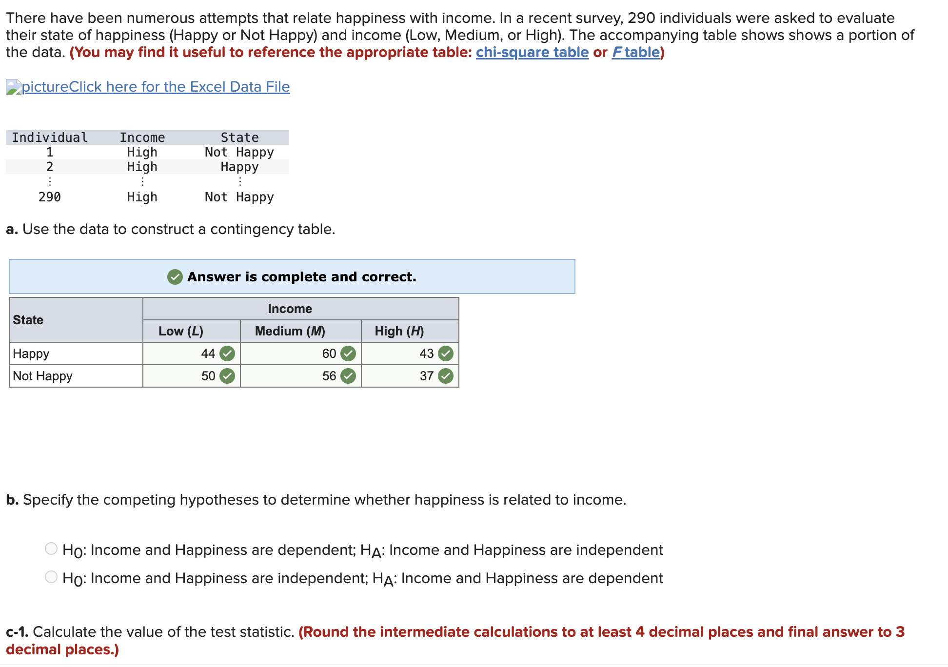Click checkmark icon beside Happy Medium value 60
Viewport: 948px width, 667px height.
[348, 353]
